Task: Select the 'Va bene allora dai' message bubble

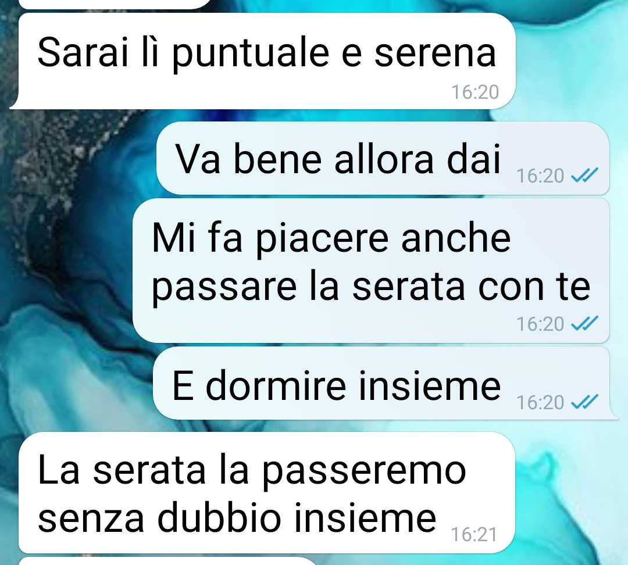Action: pyautogui.click(x=383, y=158)
